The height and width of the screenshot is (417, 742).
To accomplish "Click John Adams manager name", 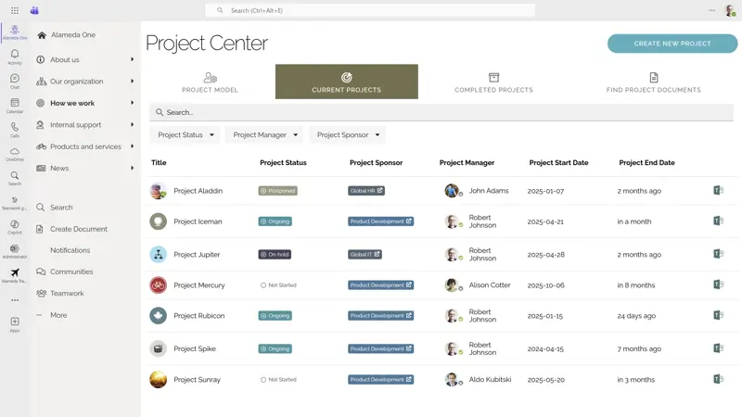I will pos(489,191).
